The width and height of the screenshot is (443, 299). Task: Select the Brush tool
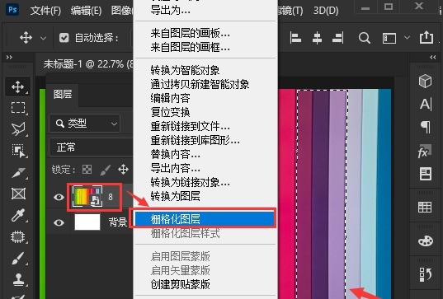pyautogui.click(x=18, y=258)
